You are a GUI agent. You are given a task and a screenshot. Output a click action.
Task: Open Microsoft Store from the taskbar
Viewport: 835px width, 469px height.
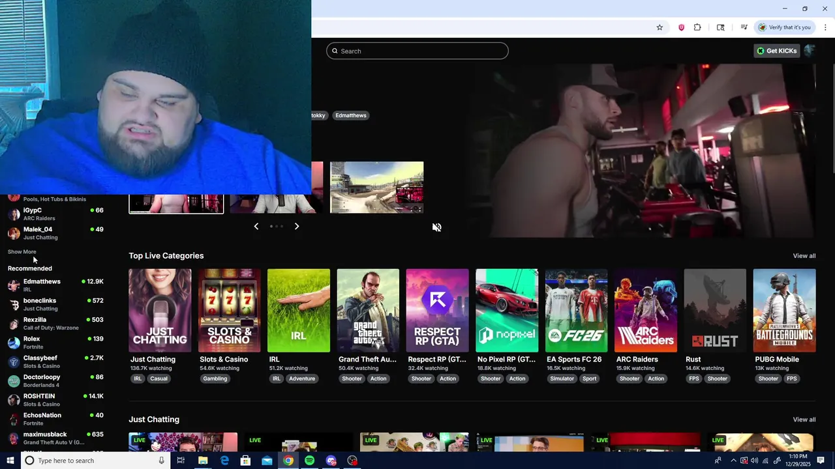pos(245,461)
